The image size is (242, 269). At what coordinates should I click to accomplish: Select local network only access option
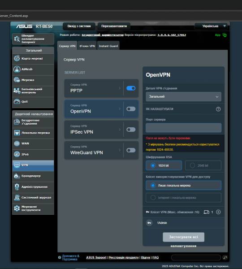click(183, 185)
